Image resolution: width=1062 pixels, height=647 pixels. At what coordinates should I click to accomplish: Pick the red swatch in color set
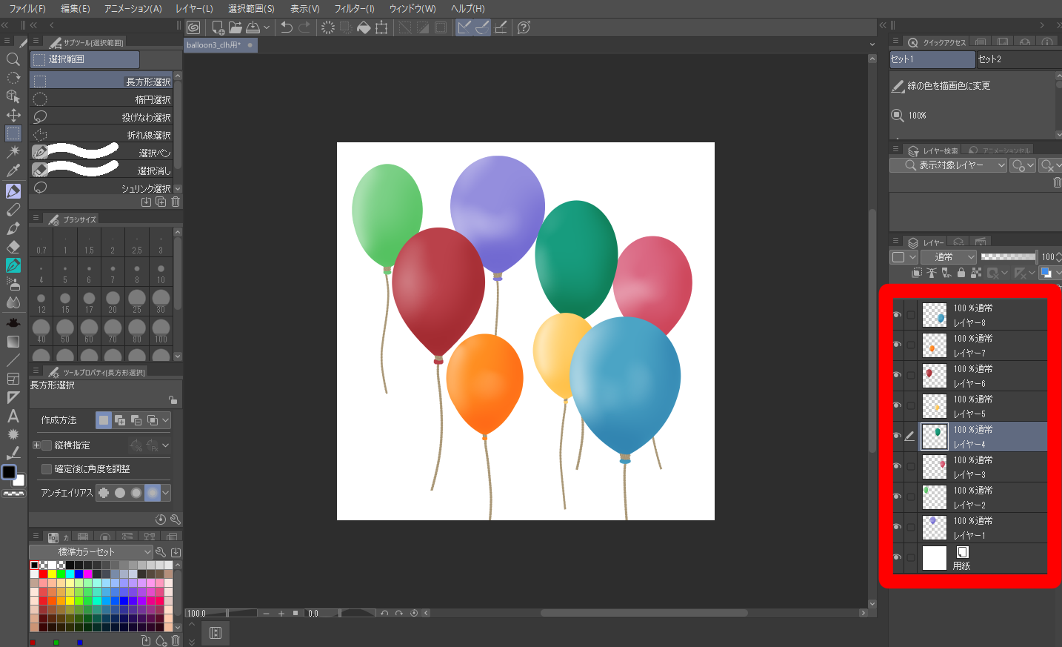click(43, 574)
